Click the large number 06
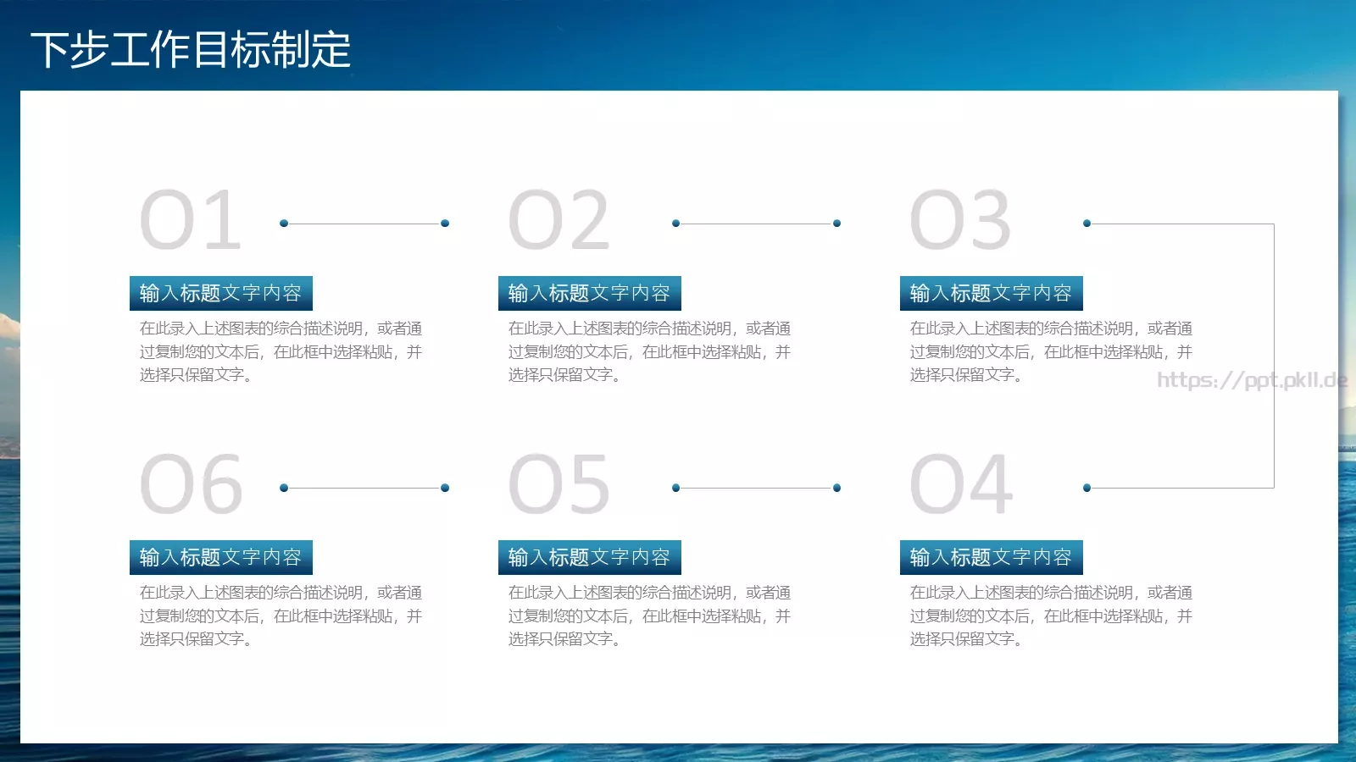Screen dimensions: 1356x762 click(x=192, y=484)
